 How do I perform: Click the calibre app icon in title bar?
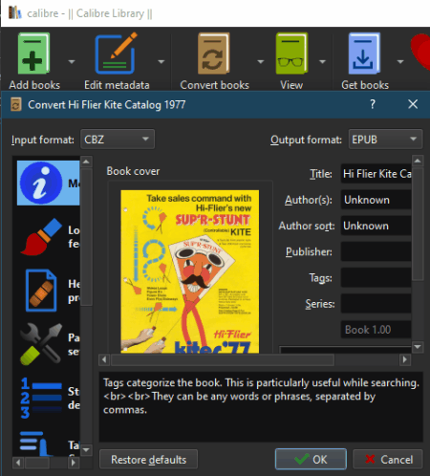point(15,12)
